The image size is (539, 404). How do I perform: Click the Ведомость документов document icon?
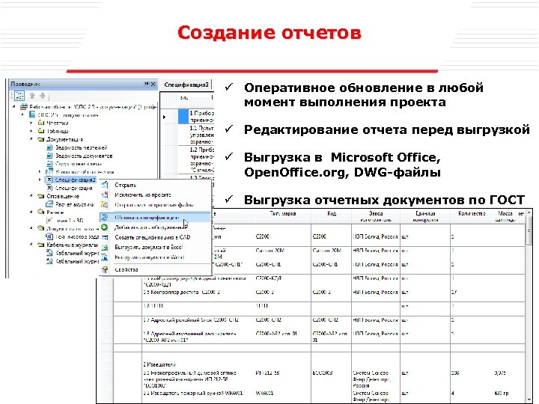pyautogui.click(x=49, y=156)
